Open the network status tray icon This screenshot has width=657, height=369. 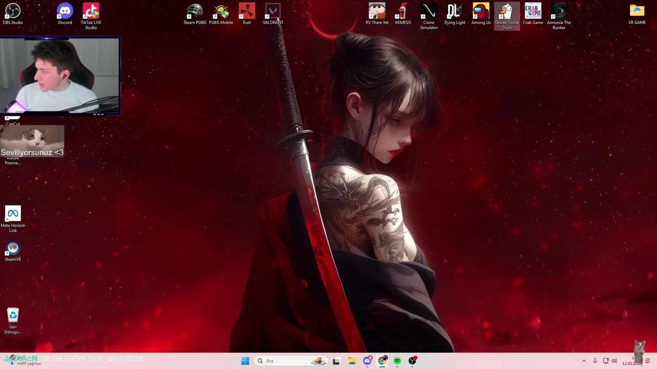[606, 361]
